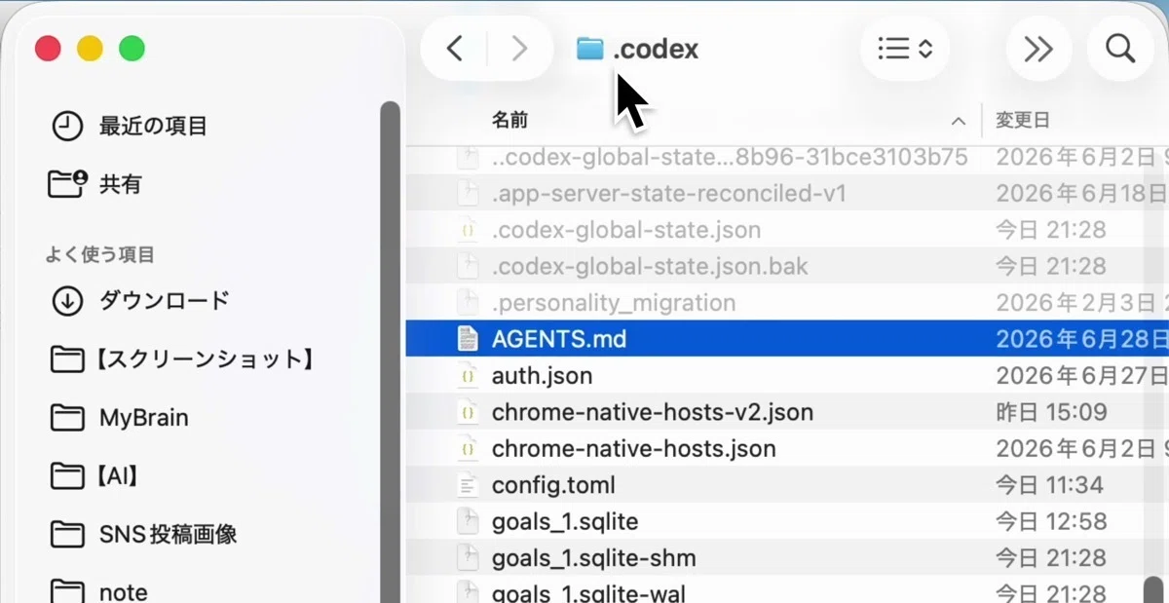Click the AGENTS.md document icon
This screenshot has width=1169, height=603.
point(469,339)
